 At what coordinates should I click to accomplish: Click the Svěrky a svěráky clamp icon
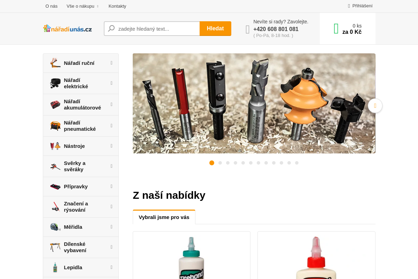tap(55, 166)
